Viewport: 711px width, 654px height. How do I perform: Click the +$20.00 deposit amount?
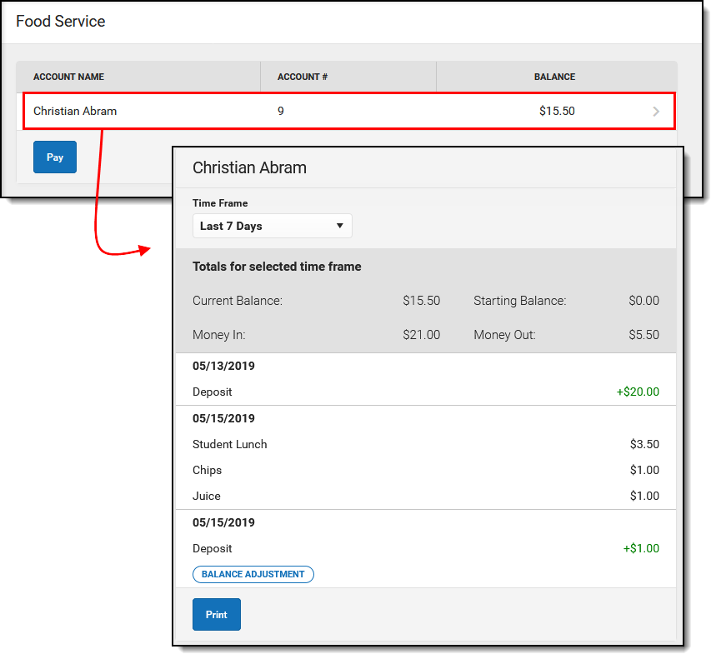pos(638,392)
